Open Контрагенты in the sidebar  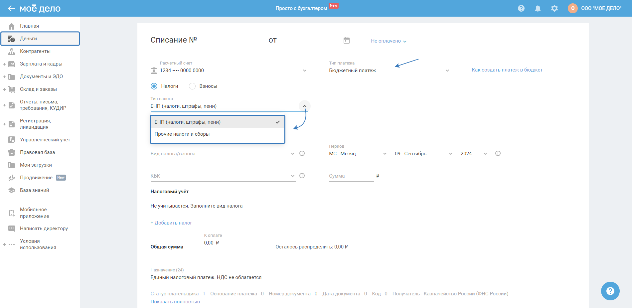tap(35, 51)
